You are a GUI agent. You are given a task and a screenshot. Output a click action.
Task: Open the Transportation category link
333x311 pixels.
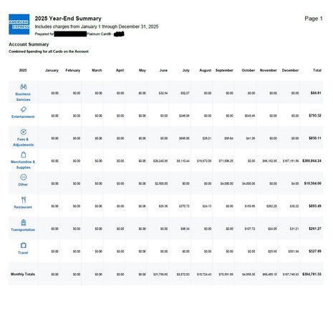pos(23,229)
